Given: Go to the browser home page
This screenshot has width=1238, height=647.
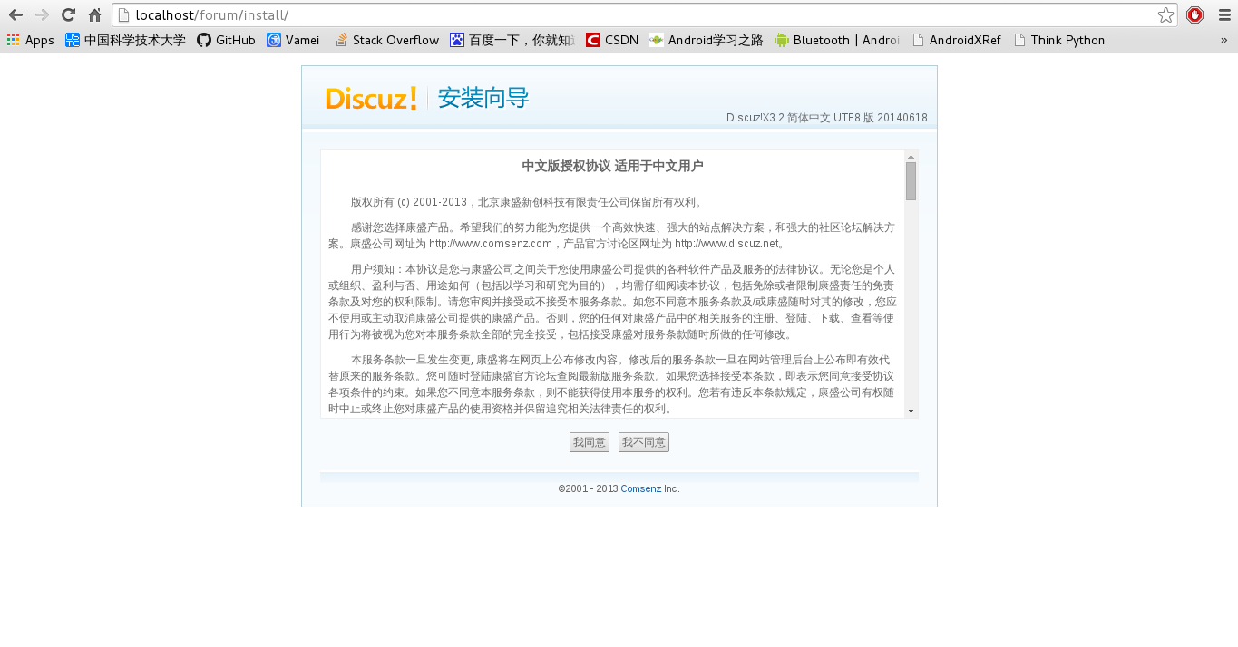Looking at the screenshot, I should (94, 14).
